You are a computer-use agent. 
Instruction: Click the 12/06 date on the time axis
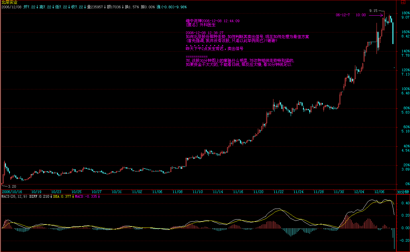point(379,192)
